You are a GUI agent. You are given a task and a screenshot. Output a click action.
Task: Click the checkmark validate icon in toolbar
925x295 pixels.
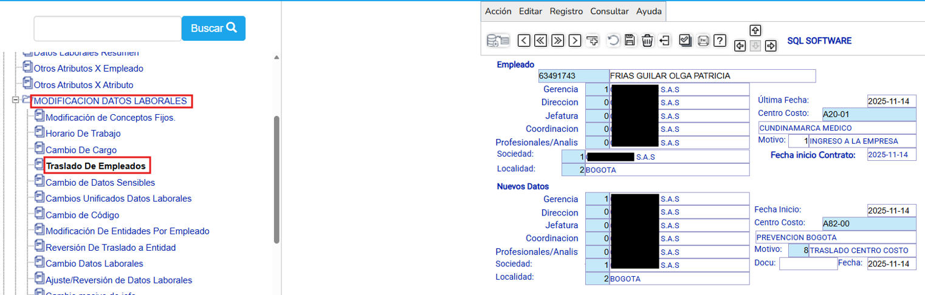coord(685,41)
